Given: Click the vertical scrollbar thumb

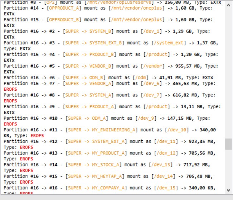Looking at the screenshot, I should 228,144.
